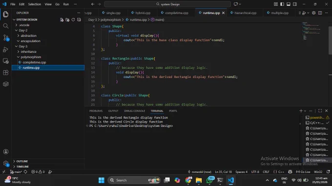Open Customize Layout in the title bar
Image resolution: width=332 pixels, height=186 pixels.
point(276,4)
